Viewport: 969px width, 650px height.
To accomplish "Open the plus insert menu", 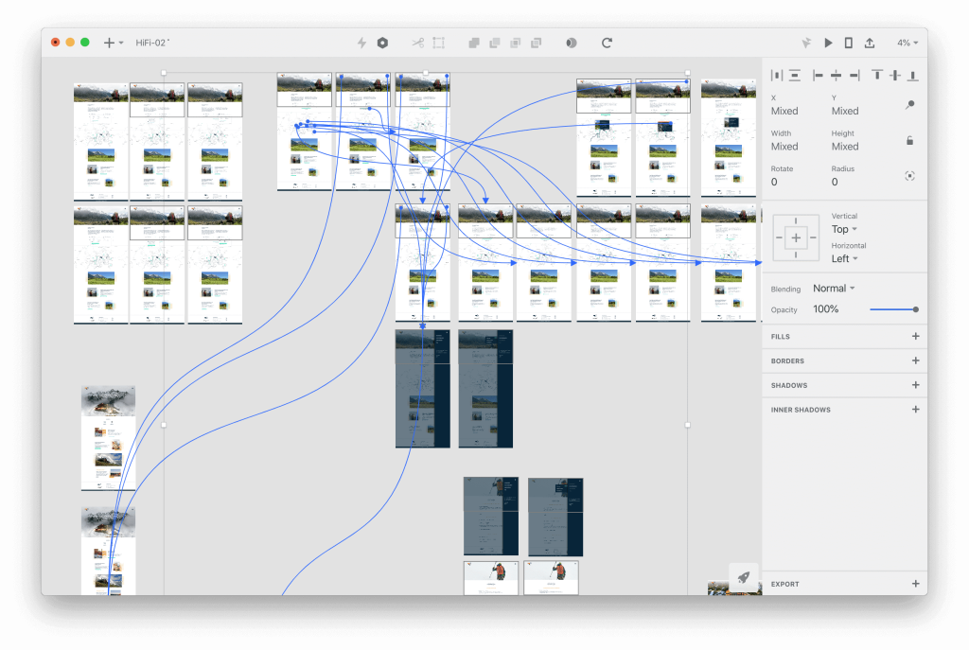I will coord(113,43).
